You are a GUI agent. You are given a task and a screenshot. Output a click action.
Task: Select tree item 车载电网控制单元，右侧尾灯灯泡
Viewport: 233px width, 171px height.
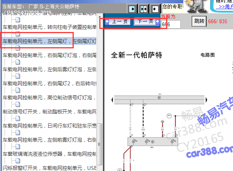tap(50, 55)
